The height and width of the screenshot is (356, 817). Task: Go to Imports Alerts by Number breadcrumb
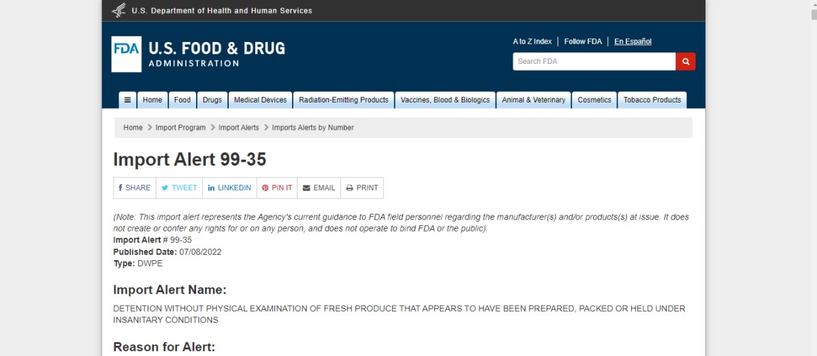pyautogui.click(x=313, y=128)
